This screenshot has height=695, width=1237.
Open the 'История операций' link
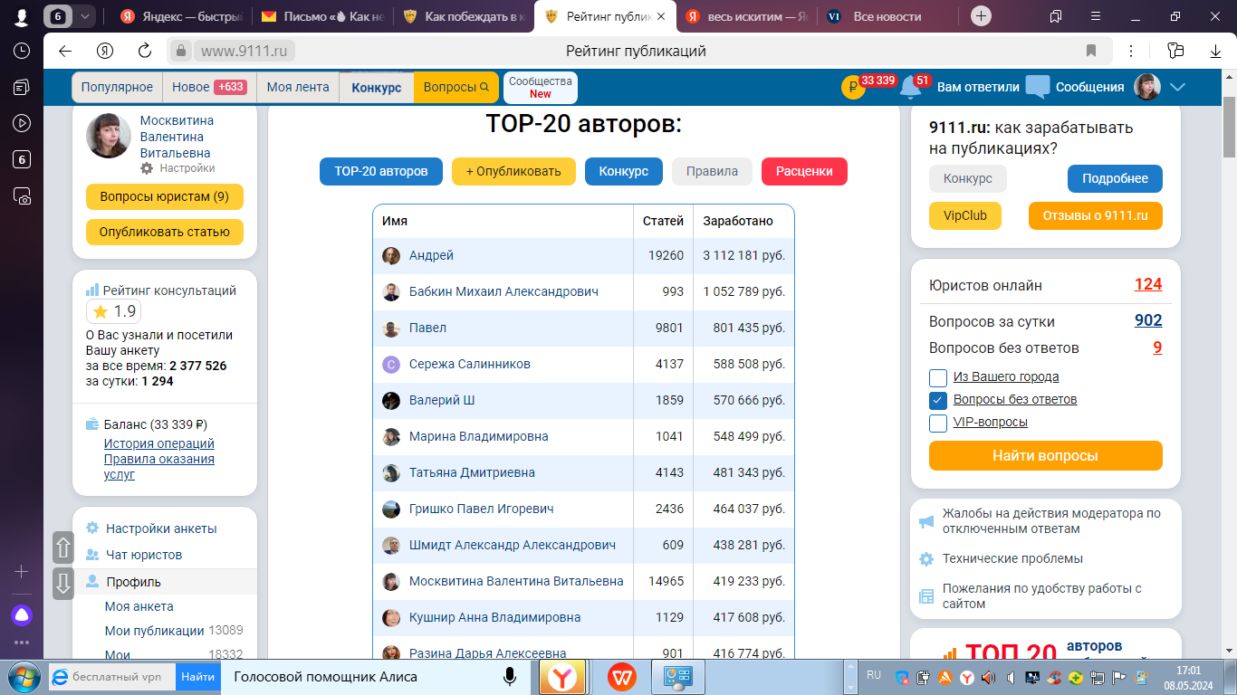pyautogui.click(x=158, y=443)
